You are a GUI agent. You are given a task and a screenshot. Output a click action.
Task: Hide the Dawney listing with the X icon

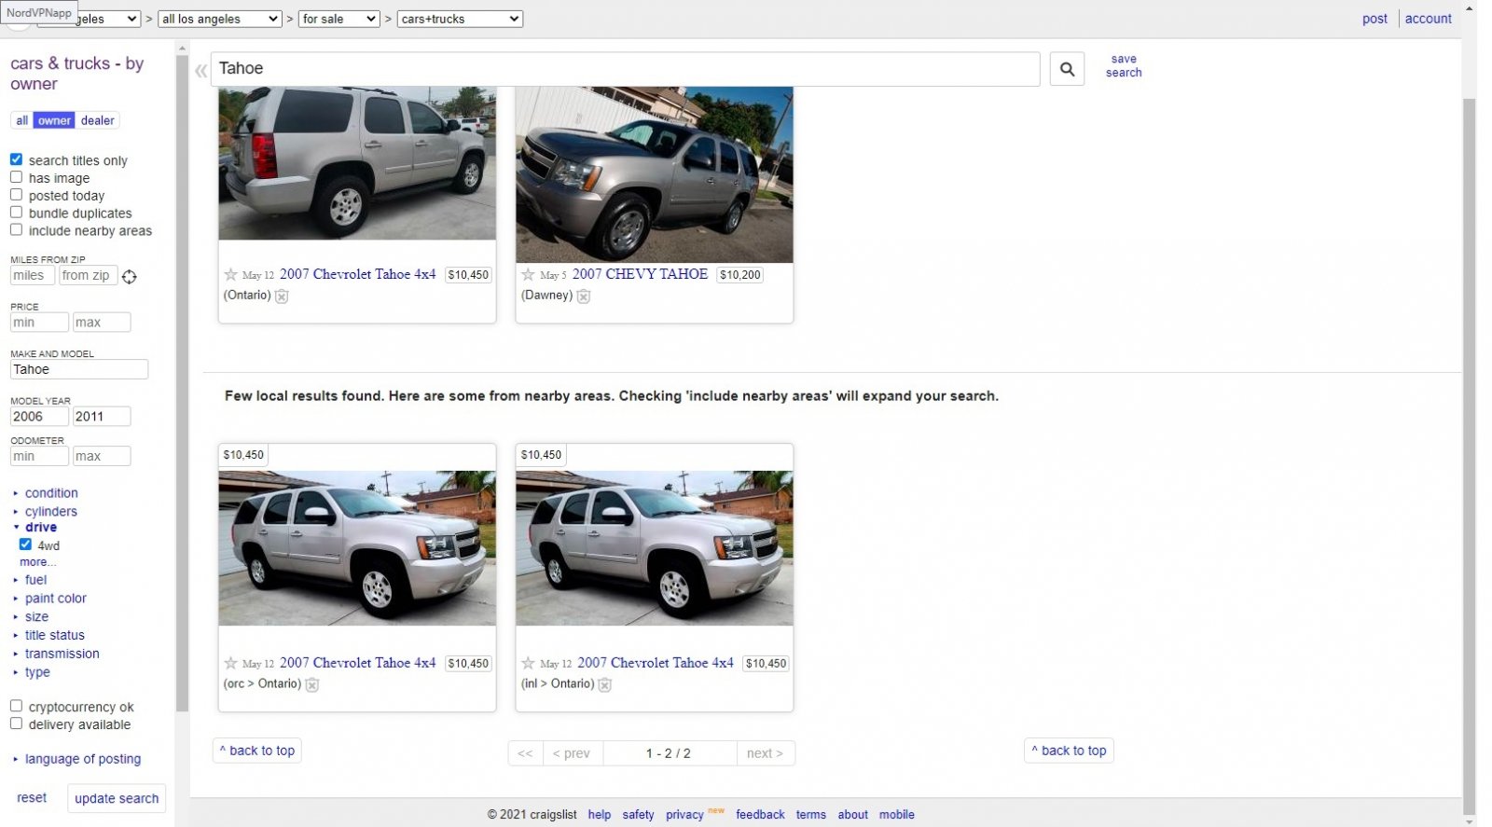584,296
